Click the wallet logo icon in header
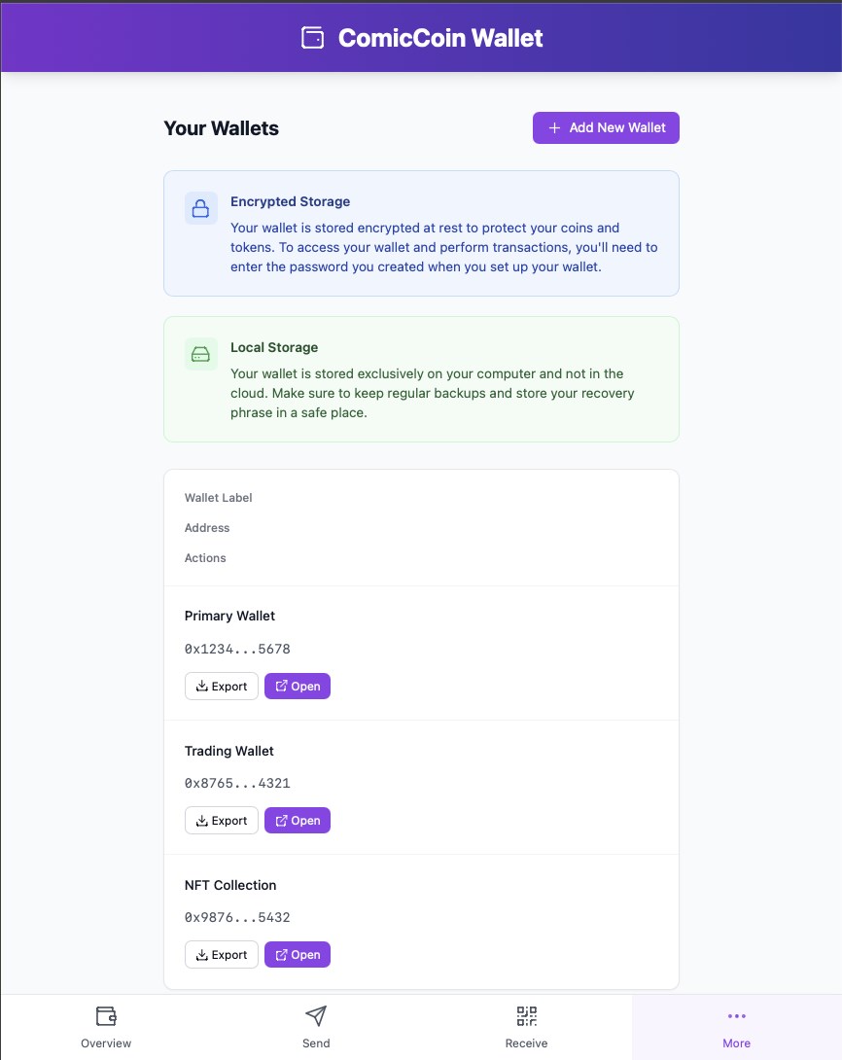 (x=312, y=38)
